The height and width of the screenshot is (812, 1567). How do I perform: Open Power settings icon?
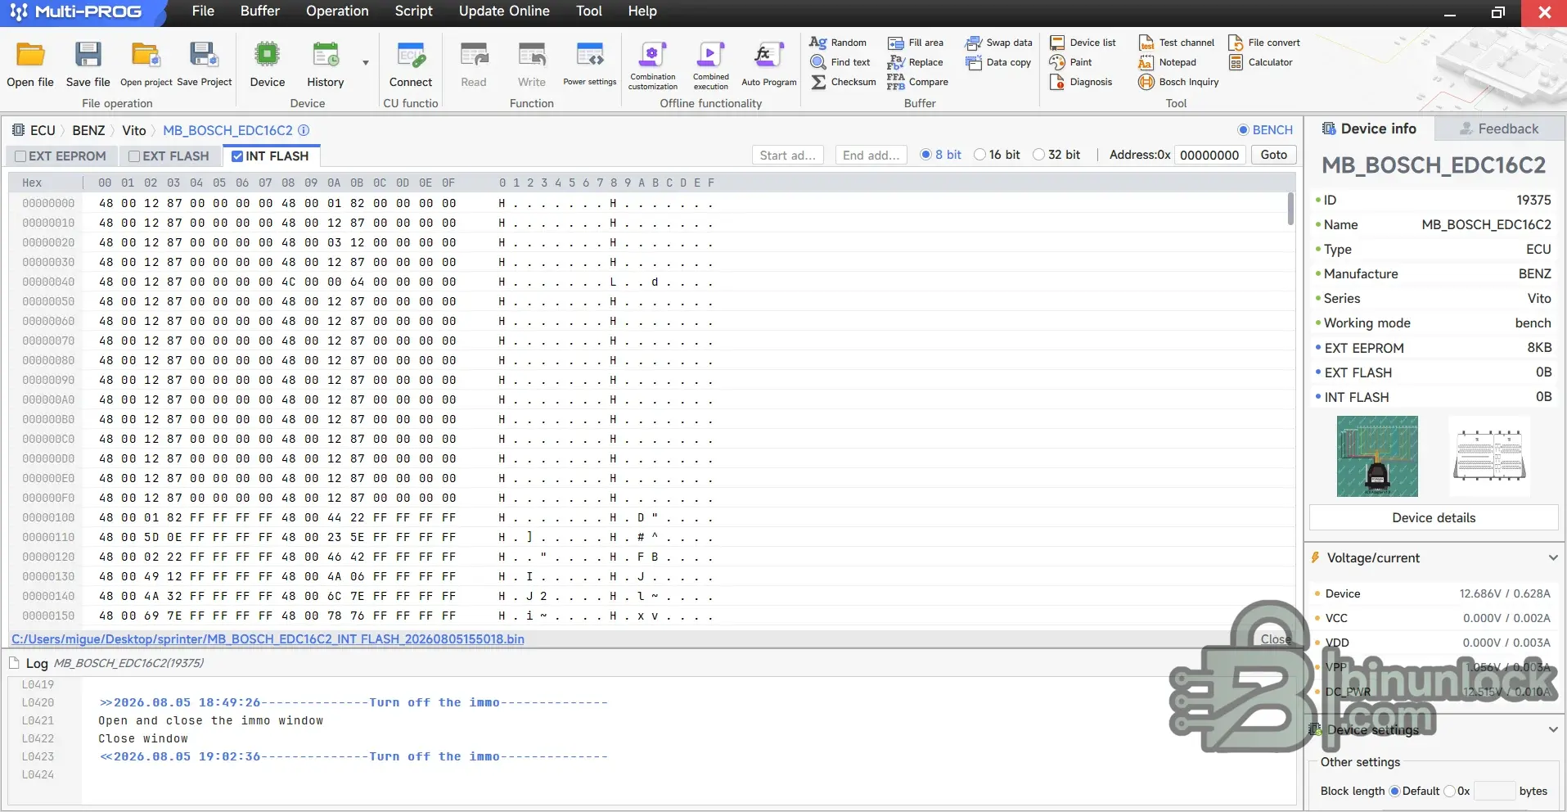coord(590,55)
